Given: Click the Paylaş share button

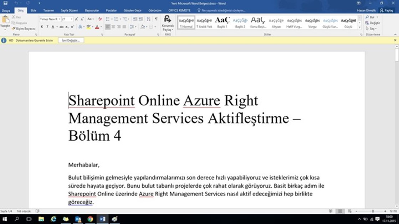Looking at the screenshot, I should (x=387, y=10).
